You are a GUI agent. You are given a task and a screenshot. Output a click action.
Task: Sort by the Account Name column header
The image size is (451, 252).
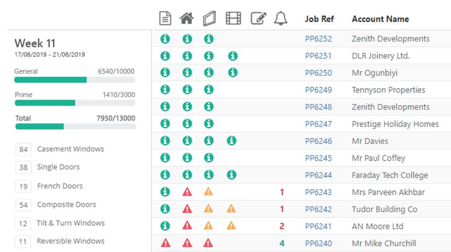click(x=380, y=19)
